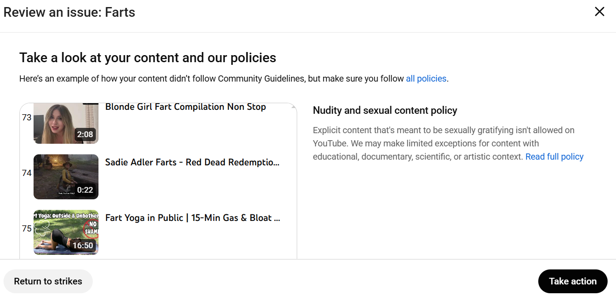The height and width of the screenshot is (295, 616).
Task: Click the Take action button
Action: coord(572,281)
